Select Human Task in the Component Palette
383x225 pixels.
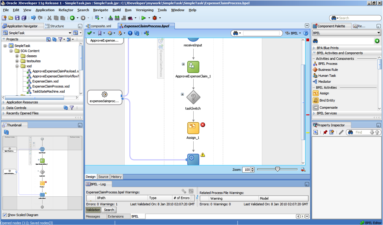pos(327,76)
